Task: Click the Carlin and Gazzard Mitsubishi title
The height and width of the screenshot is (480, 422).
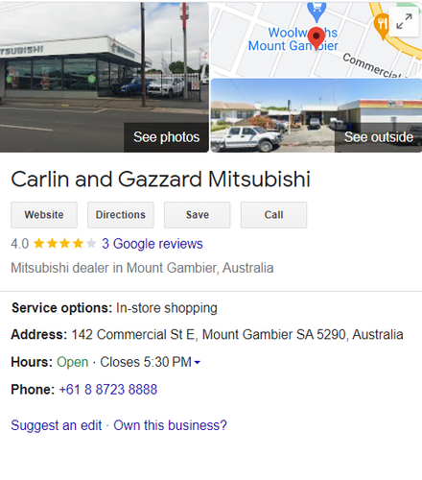Action: click(161, 179)
